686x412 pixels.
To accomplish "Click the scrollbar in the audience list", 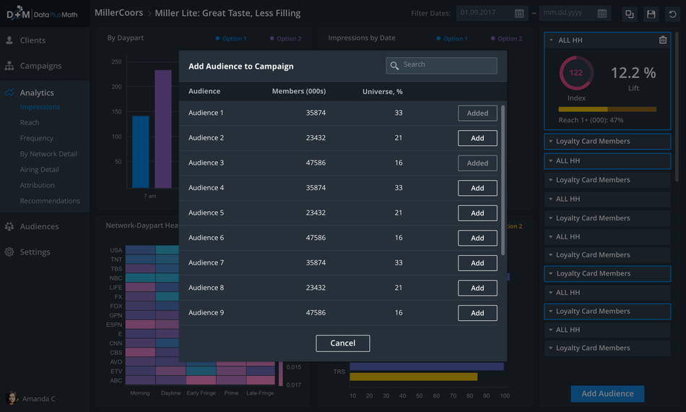I will tap(503, 181).
